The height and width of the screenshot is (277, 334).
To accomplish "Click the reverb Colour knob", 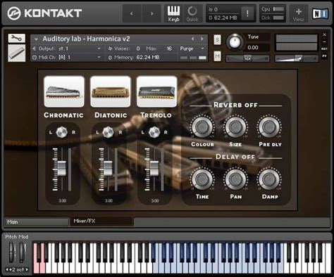I will [x=202, y=127].
